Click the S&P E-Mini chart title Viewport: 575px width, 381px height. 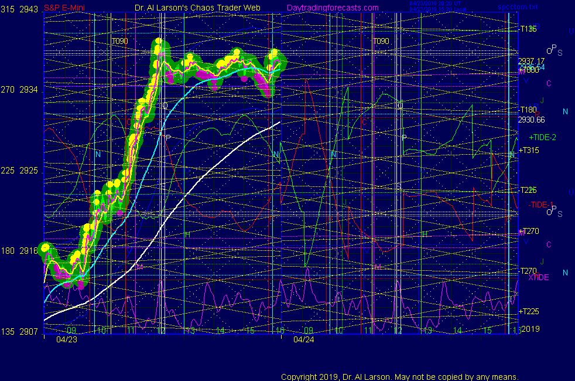[x=64, y=8]
